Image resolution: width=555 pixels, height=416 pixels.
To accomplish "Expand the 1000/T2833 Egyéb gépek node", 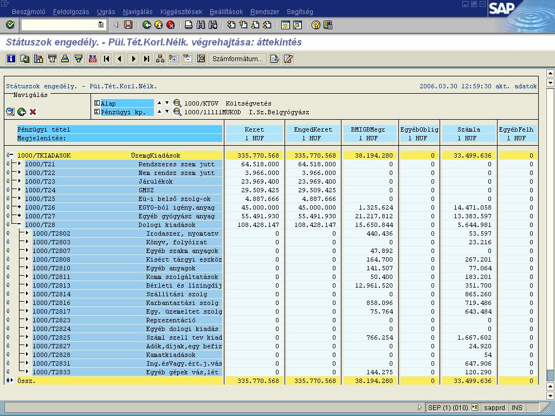I will coord(27,372).
